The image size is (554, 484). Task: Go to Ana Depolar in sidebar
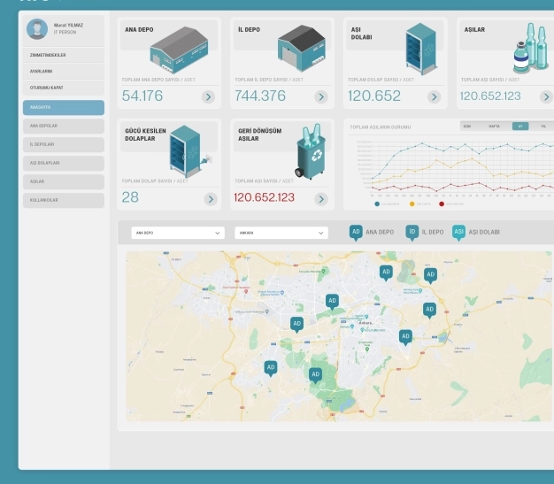click(63, 127)
